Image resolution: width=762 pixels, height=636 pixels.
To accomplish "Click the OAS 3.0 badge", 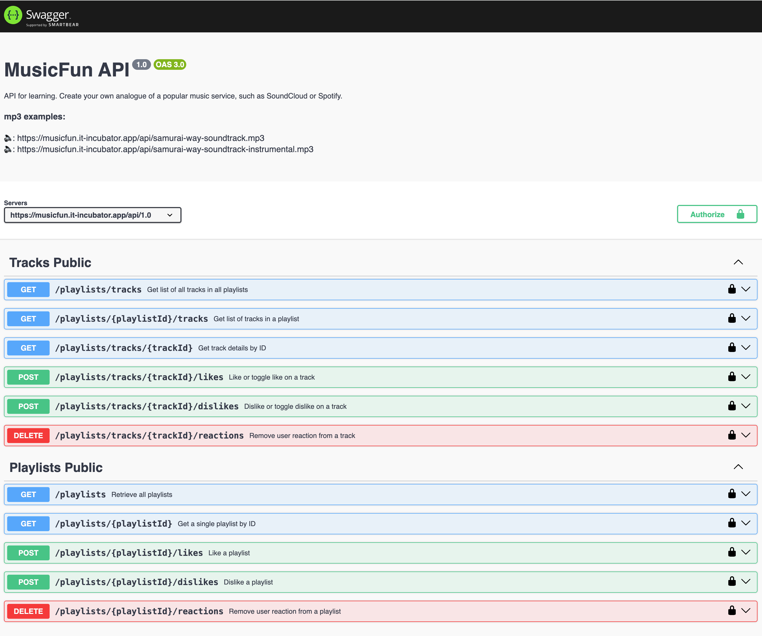I will (170, 65).
